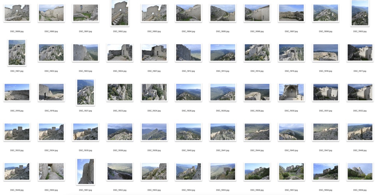This screenshot has height=195, width=381.
Task: Select arched ruin thumbnail DSC_1930.jpg
Action: pyautogui.click(x=291, y=92)
